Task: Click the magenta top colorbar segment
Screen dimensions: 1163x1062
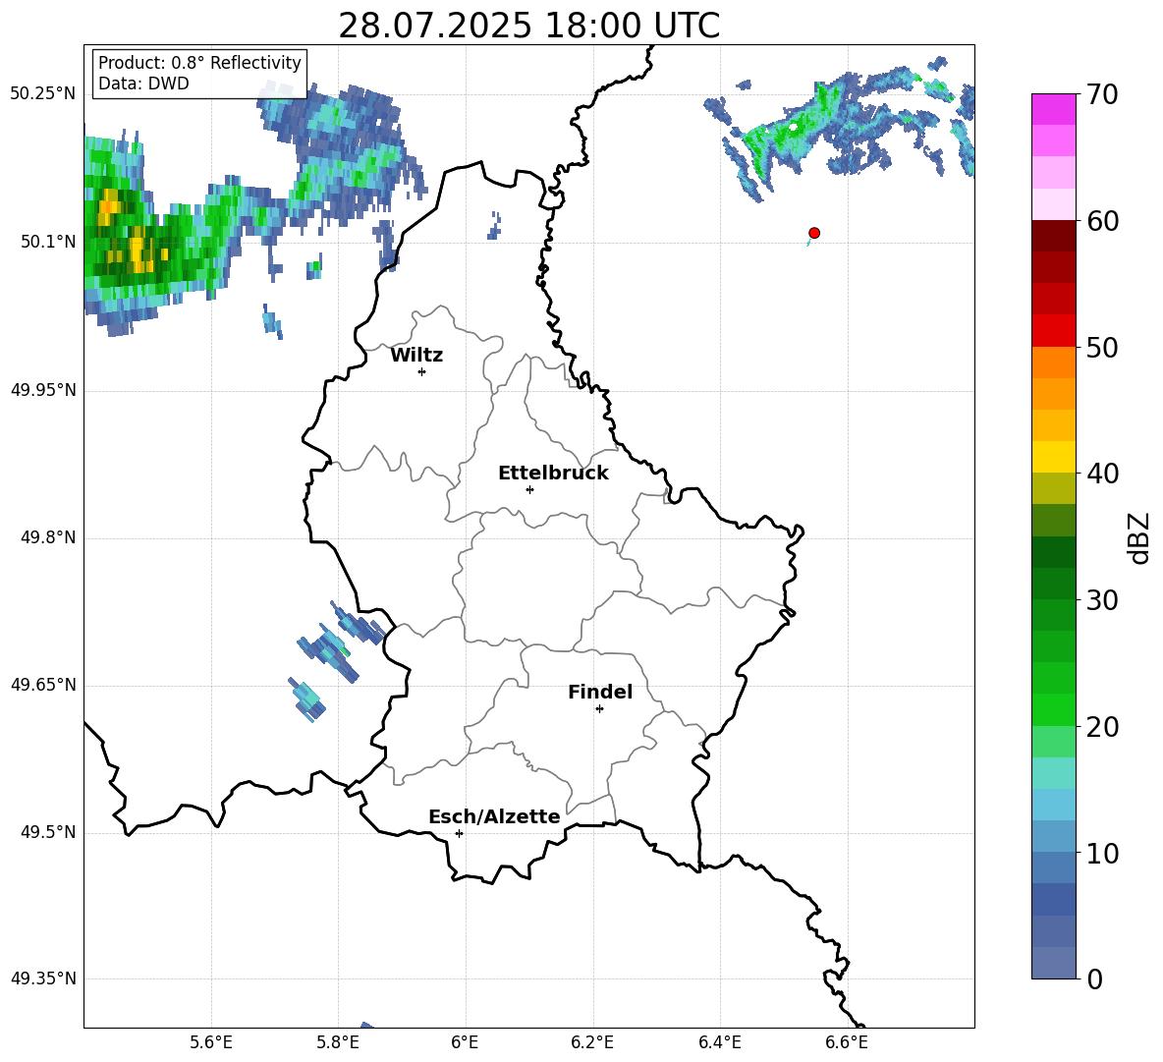Action: tap(1053, 109)
